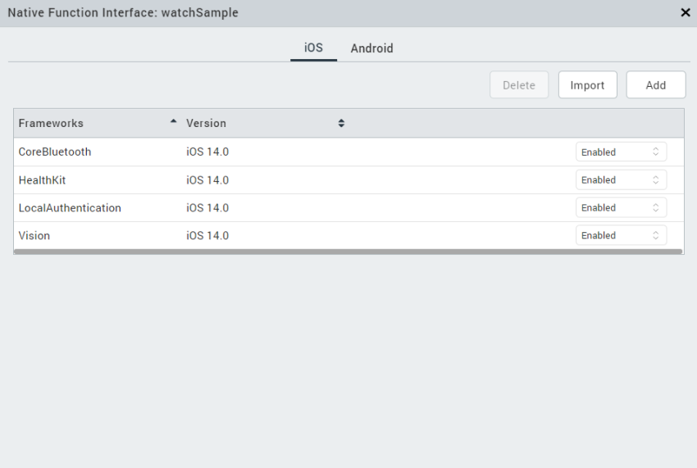Click the Frameworks column header
The image size is (697, 468).
click(98, 123)
